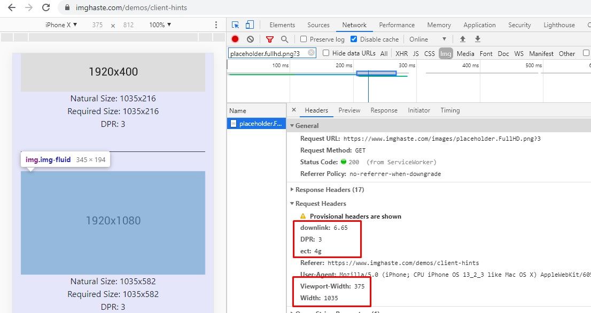The width and height of the screenshot is (591, 313).
Task: Switch to the Elements panel tab
Action: click(282, 25)
